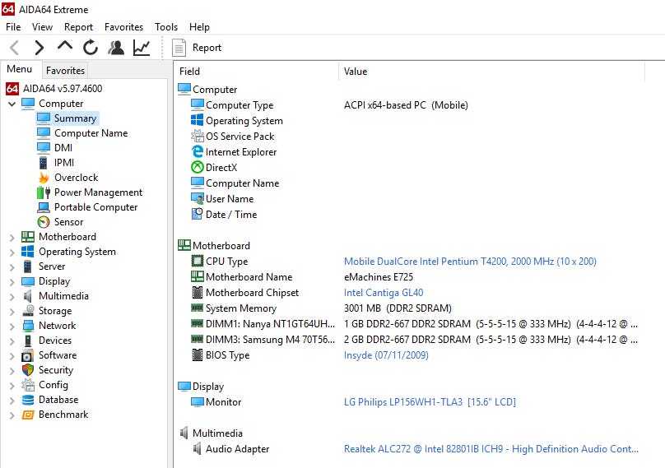Expand the Storage tree node
This screenshot has height=468, width=665.
[12, 311]
